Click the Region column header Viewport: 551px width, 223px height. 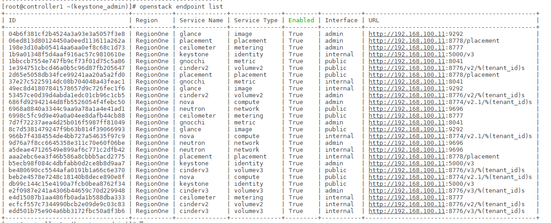(x=146, y=20)
